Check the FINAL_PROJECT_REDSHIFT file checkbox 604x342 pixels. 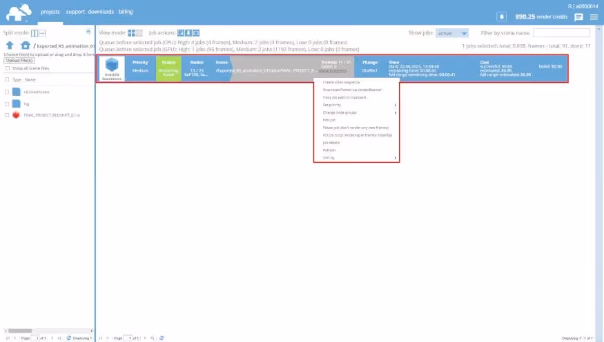pyautogui.click(x=7, y=115)
